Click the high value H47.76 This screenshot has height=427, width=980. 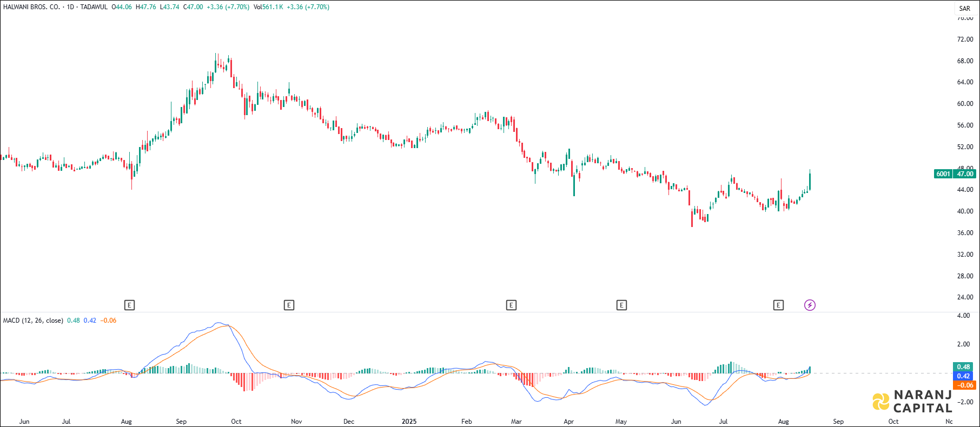tap(146, 7)
